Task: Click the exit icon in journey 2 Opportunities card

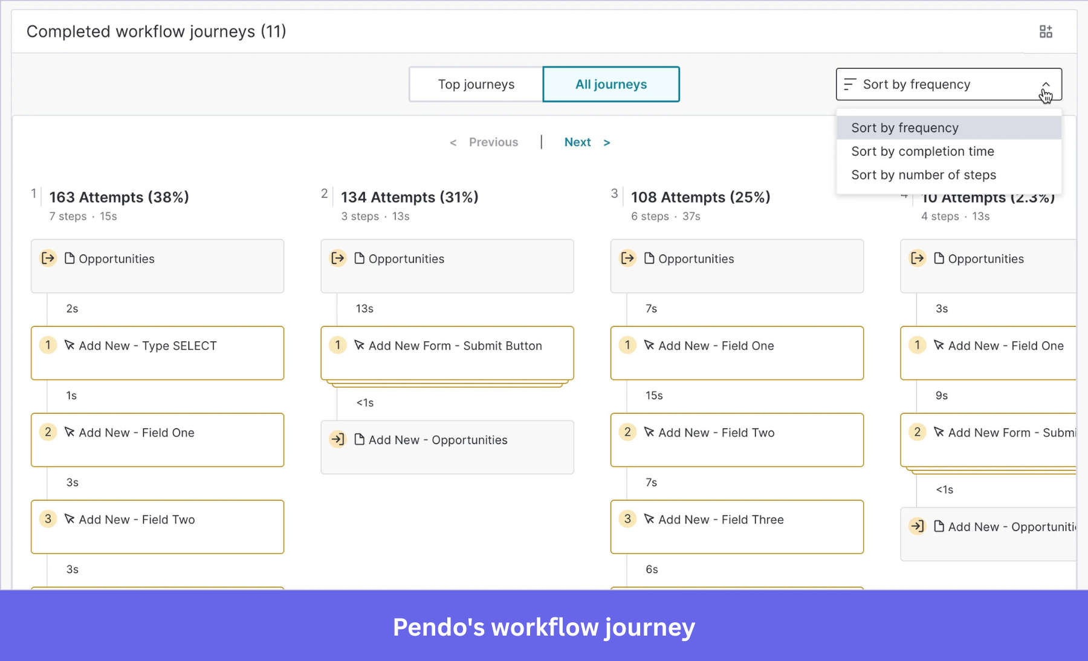Action: (338, 259)
